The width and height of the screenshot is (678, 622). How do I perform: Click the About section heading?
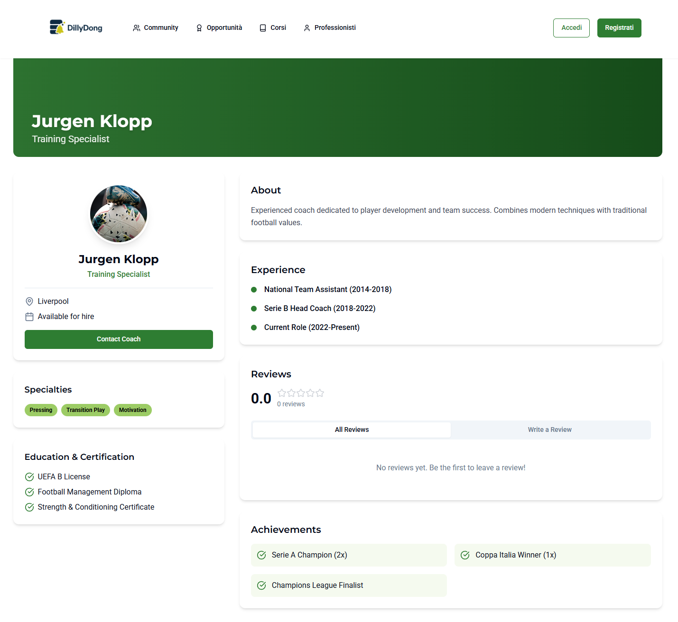coord(266,190)
